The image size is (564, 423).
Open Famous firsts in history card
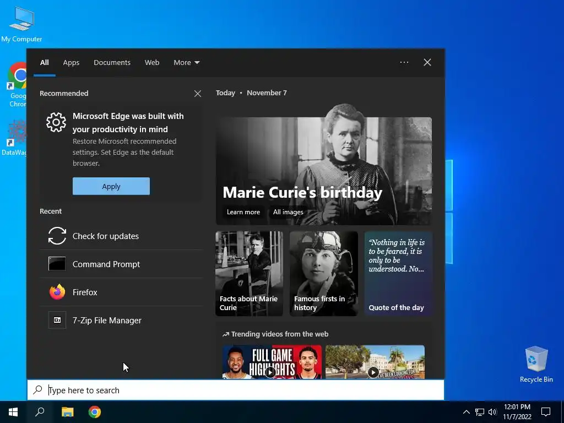(324, 273)
